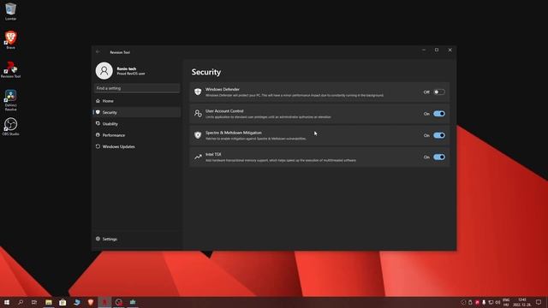Open the Windows Updates section

click(x=137, y=146)
